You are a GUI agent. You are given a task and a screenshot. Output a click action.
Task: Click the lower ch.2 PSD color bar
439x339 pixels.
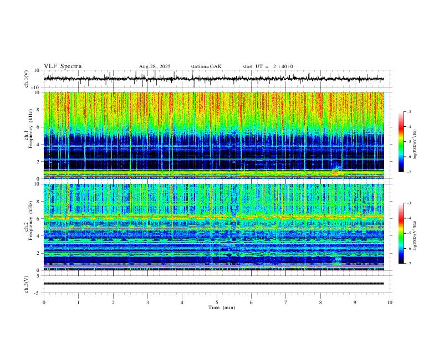click(x=401, y=233)
